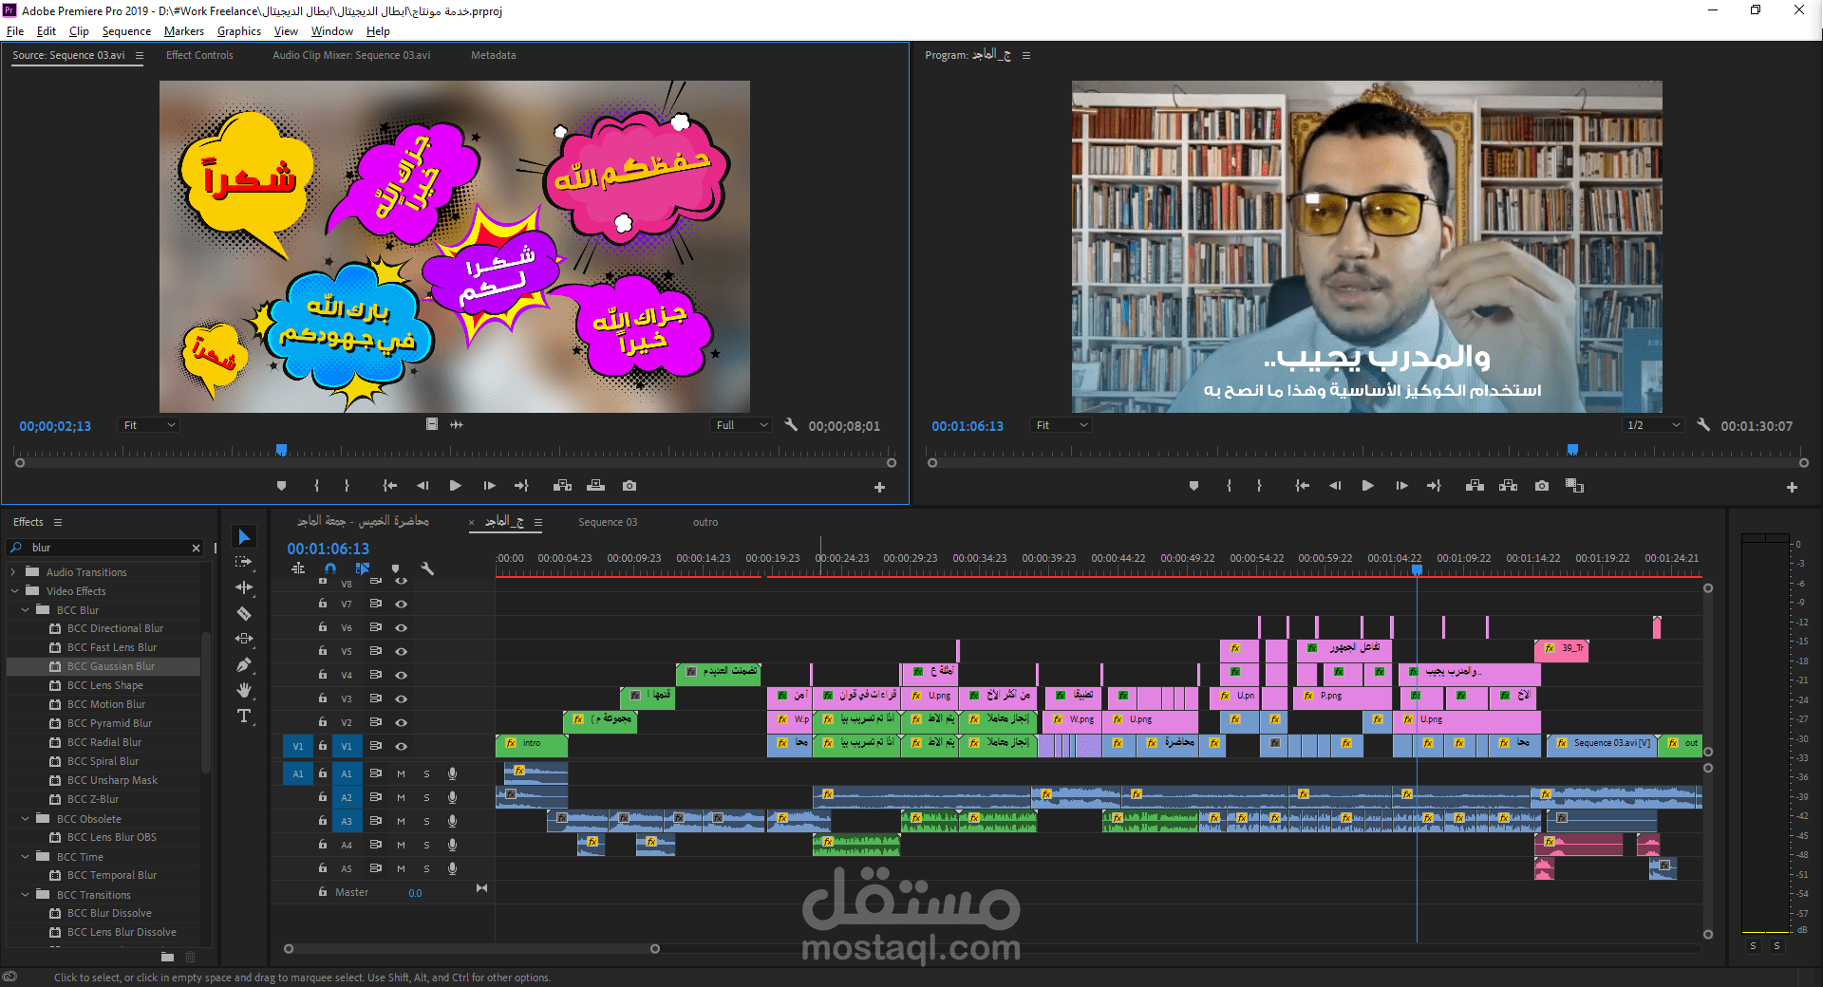The height and width of the screenshot is (987, 1823).
Task: Click the Add Marker button in Source monitor
Action: click(x=281, y=485)
